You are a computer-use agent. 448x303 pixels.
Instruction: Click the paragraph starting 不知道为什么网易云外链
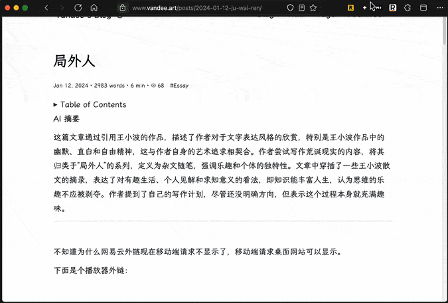coord(198,252)
